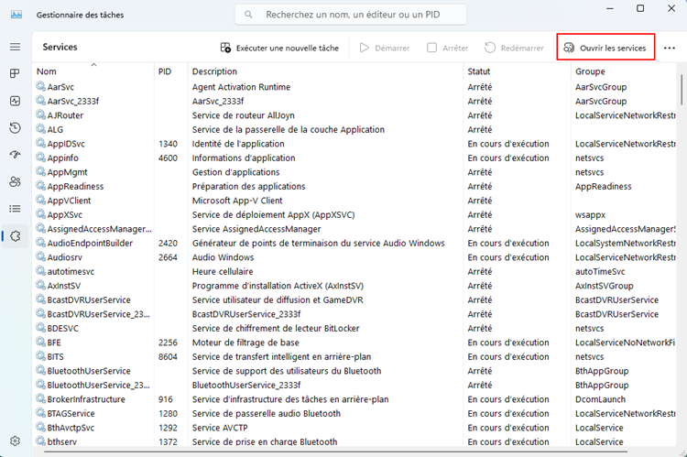Click description Audio Windows
The image size is (687, 457).
point(223,257)
